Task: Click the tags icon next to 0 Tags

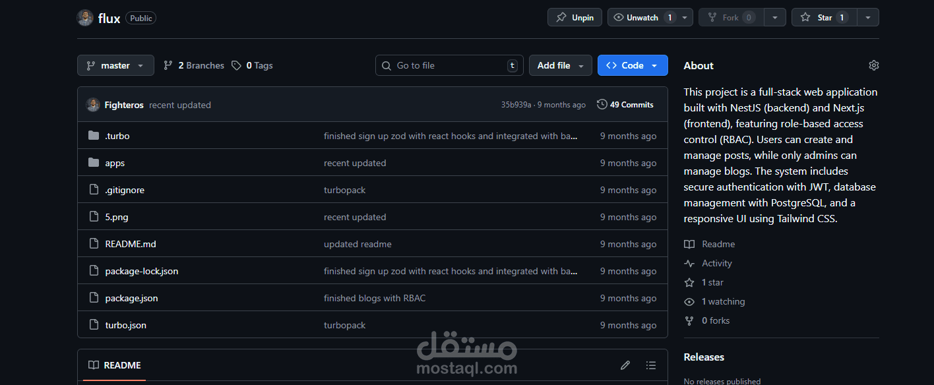Action: coord(236,65)
